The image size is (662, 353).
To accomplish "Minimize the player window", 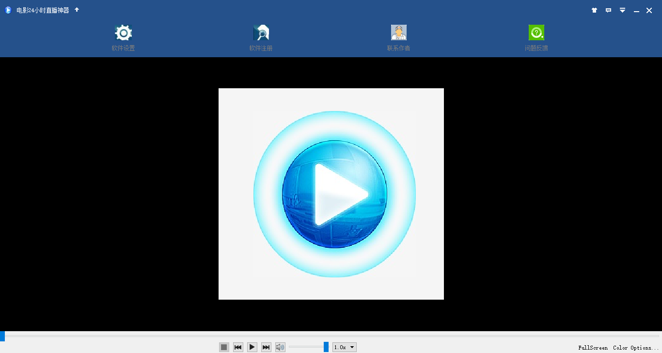I will [636, 11].
